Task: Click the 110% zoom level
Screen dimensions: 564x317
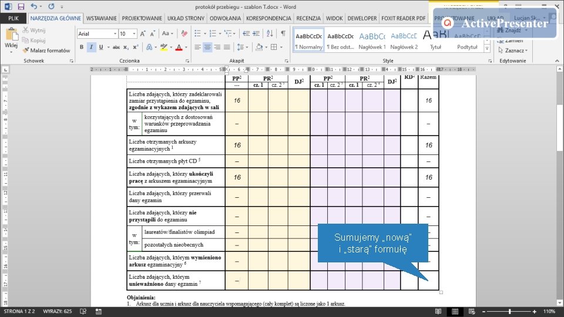Action: (549, 311)
